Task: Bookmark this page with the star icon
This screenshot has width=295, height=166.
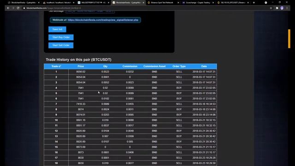Action: (x=271, y=8)
